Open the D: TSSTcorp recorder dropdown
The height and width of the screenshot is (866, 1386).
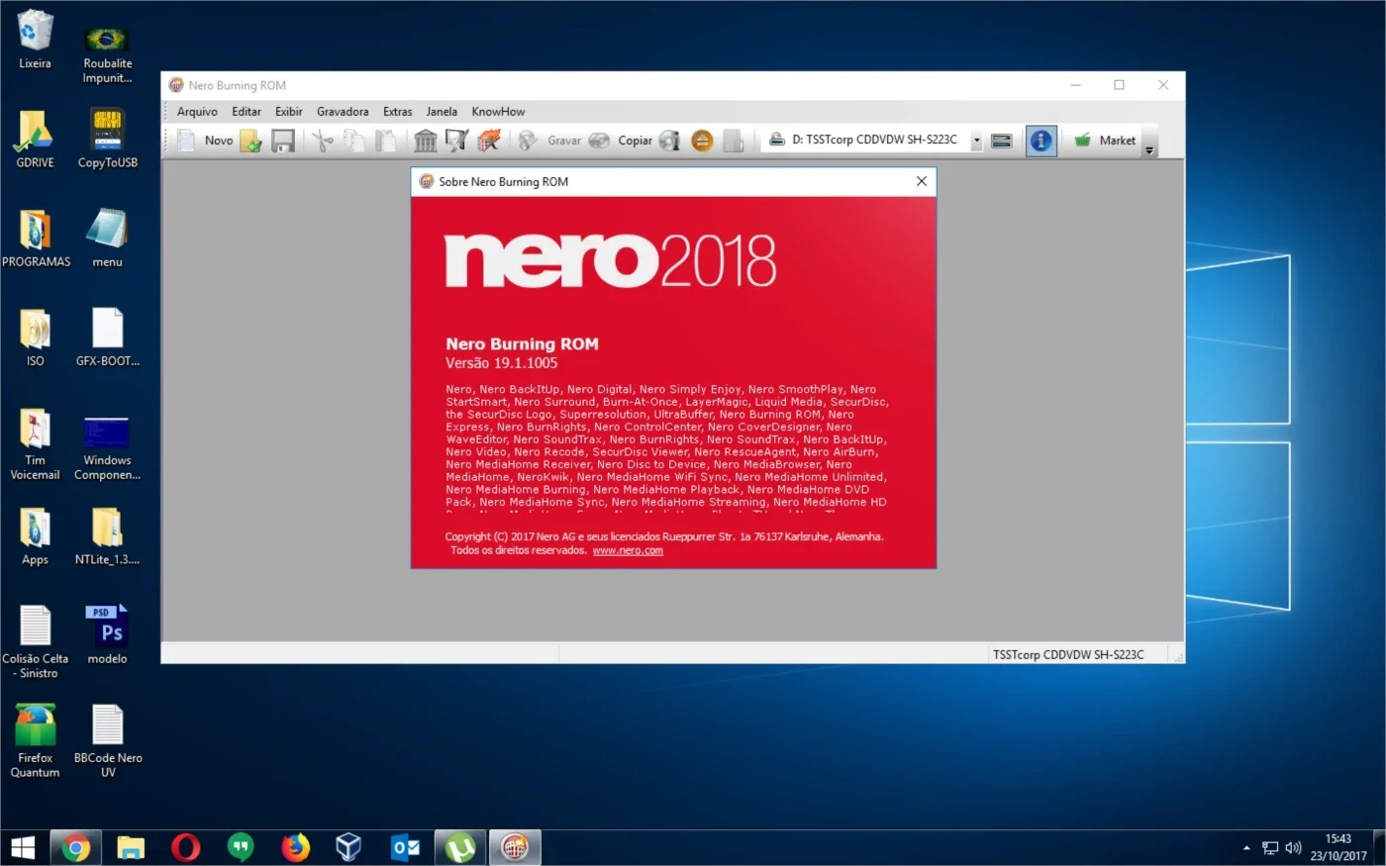coord(976,141)
